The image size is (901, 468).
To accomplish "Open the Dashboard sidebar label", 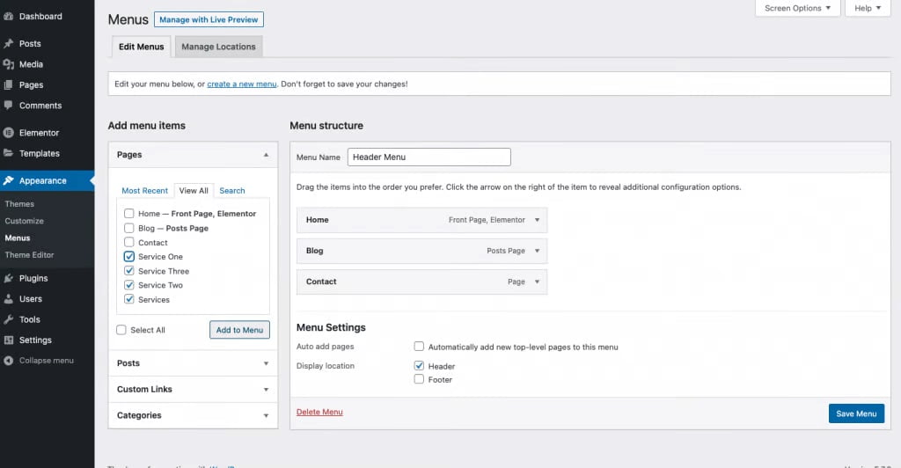I will pyautogui.click(x=40, y=16).
